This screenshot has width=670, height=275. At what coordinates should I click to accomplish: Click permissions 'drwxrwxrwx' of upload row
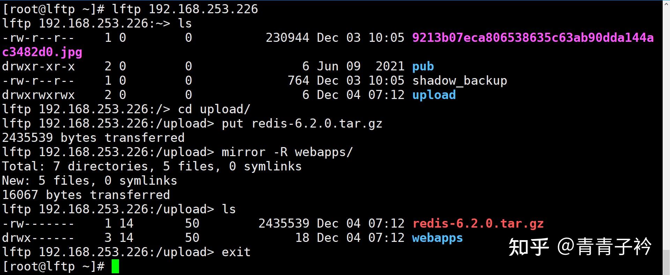coord(38,95)
